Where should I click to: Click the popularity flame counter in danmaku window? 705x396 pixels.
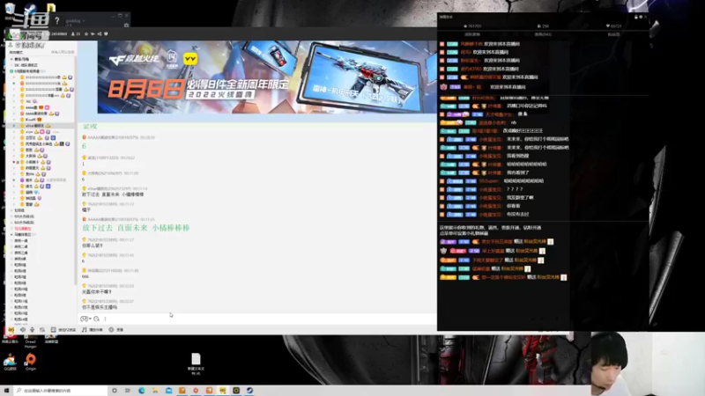pos(472,26)
